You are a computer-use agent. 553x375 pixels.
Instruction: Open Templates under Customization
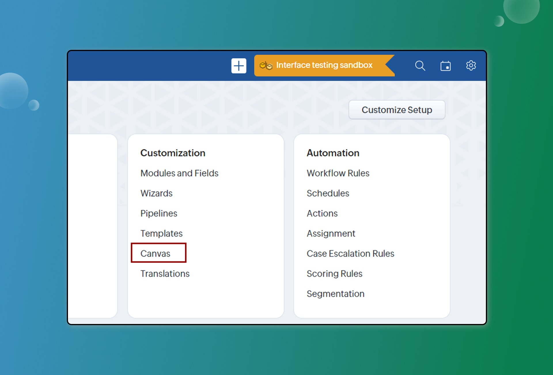(161, 233)
